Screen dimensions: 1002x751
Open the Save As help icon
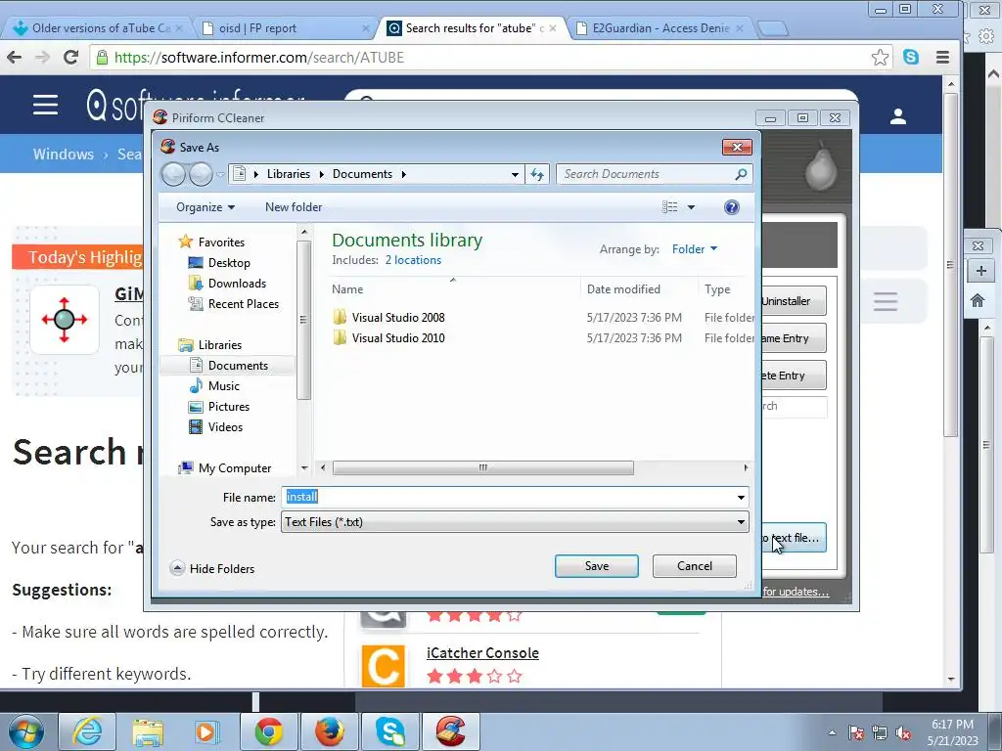[732, 207]
